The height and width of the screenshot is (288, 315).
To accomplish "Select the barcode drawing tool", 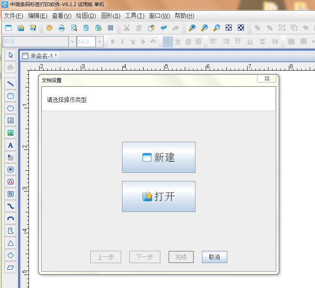I will [11, 170].
